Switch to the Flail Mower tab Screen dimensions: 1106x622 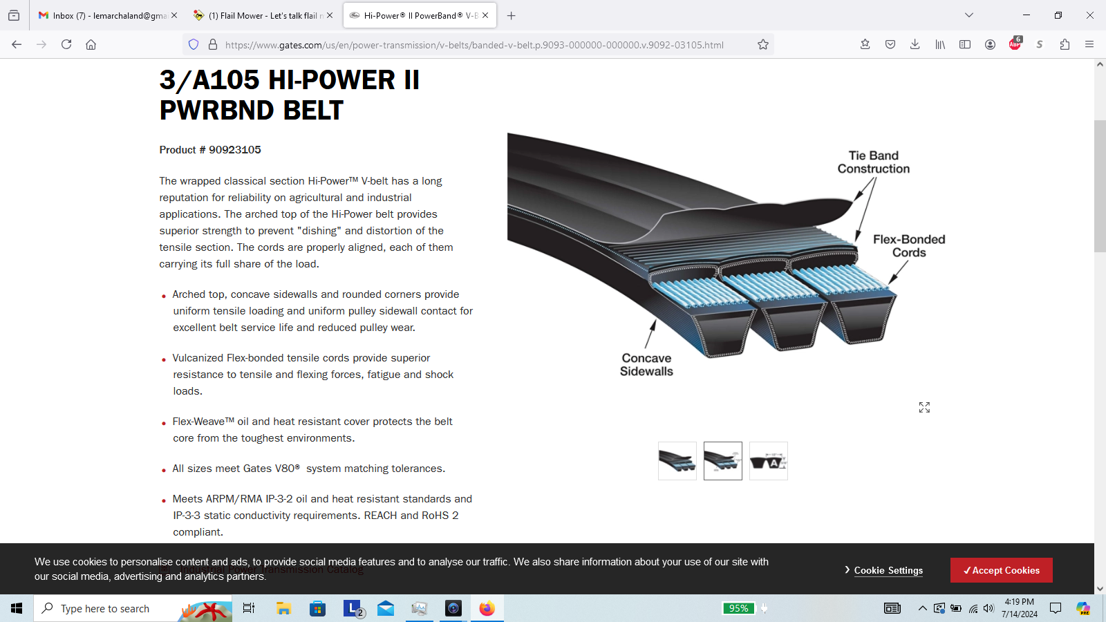[x=263, y=15]
